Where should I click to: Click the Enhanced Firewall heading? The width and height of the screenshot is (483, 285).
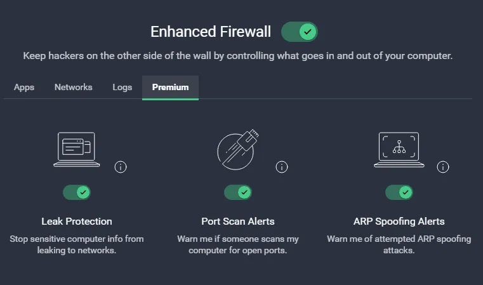pos(211,32)
